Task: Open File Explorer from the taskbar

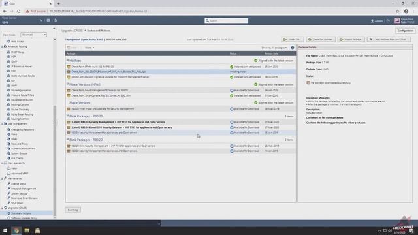Action: pos(27,230)
